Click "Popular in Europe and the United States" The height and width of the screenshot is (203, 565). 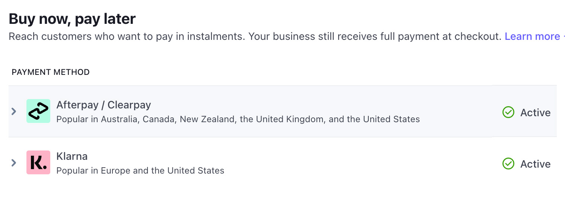140,171
